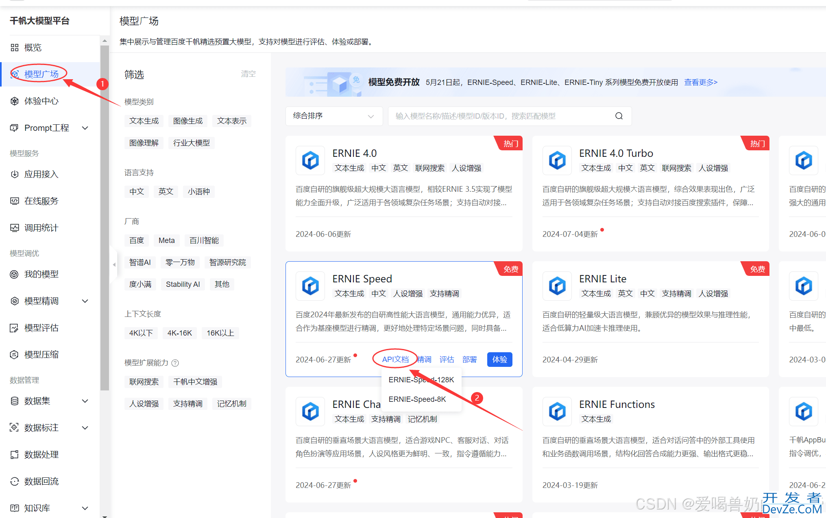This screenshot has height=518, width=826.
Task: Toggle the 4K-16K context length filter
Action: pos(180,333)
